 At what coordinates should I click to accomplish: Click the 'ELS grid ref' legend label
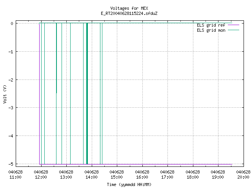click(x=211, y=25)
